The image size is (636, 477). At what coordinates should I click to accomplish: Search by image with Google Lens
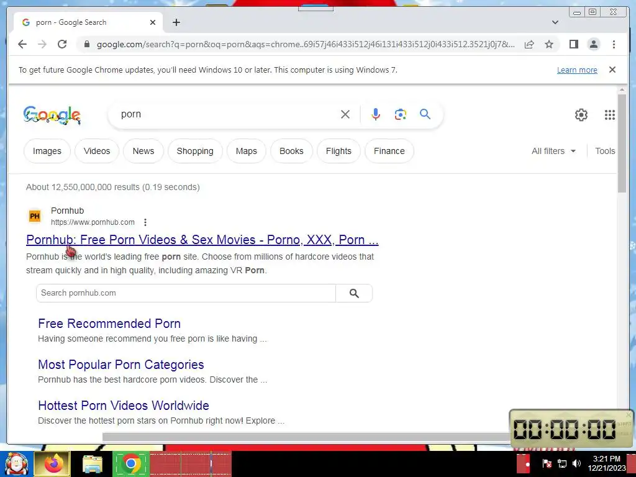click(x=401, y=114)
